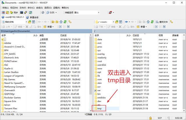Refresh the remote panel
This screenshot has height=120, width=186.
click(152, 22)
